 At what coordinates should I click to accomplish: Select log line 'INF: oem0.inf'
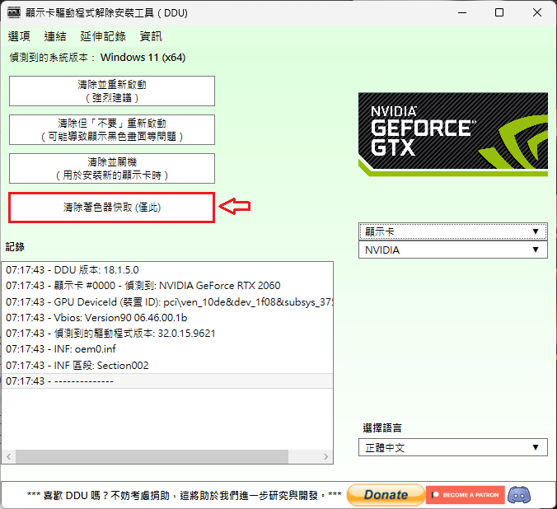(167, 349)
